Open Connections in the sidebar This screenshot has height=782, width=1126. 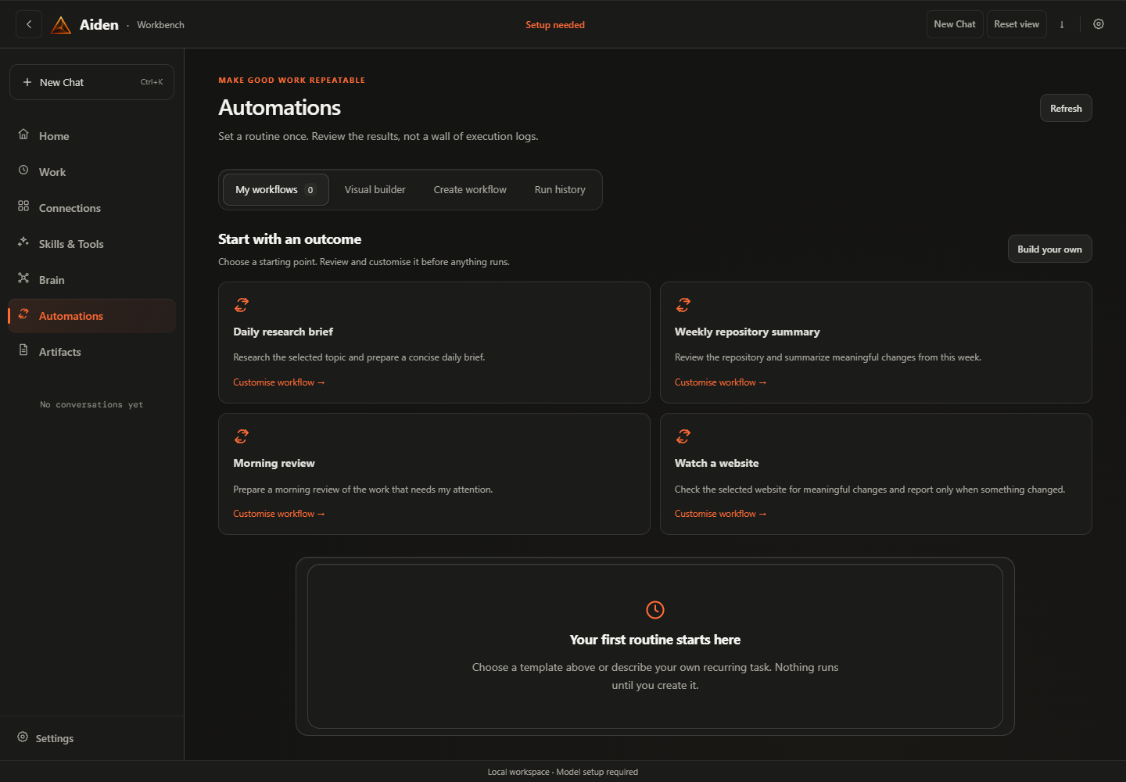(x=91, y=208)
